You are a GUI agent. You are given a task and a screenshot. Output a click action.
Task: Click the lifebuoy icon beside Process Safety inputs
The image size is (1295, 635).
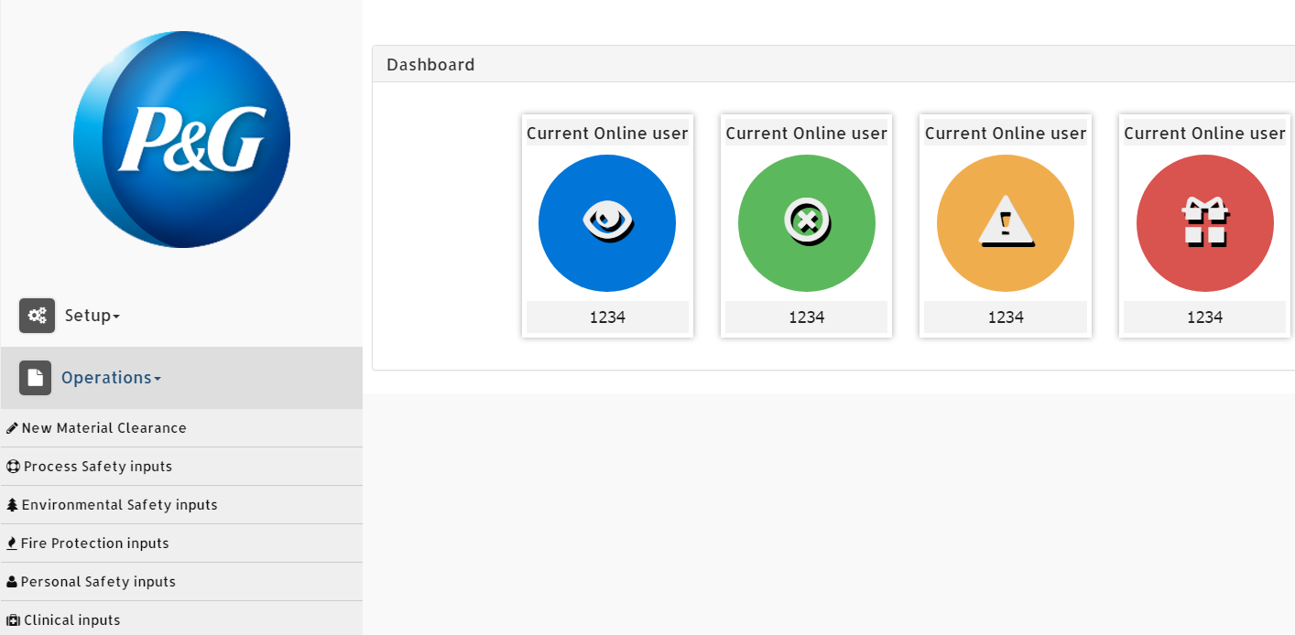click(13, 467)
